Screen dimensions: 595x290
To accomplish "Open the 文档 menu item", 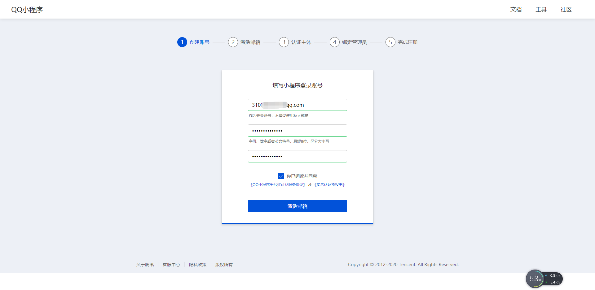I will (x=516, y=10).
